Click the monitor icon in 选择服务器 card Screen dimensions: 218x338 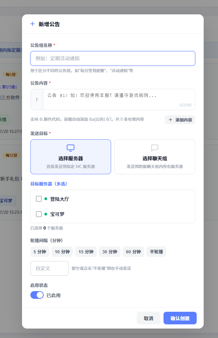click(x=71, y=148)
